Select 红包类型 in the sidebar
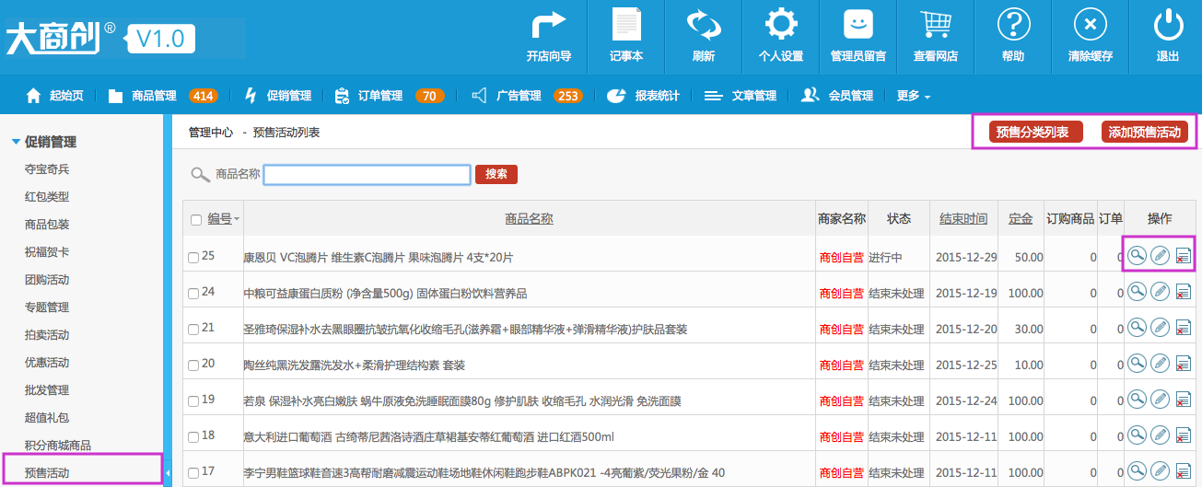The height and width of the screenshot is (487, 1202). click(x=47, y=197)
